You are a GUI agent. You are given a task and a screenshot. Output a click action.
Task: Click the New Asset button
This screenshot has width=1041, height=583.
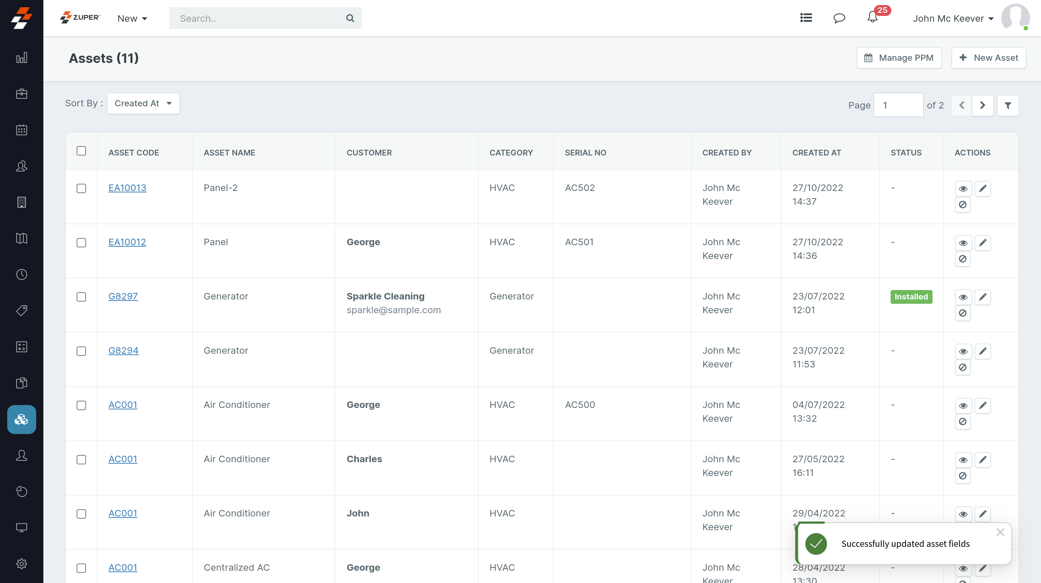[988, 58]
